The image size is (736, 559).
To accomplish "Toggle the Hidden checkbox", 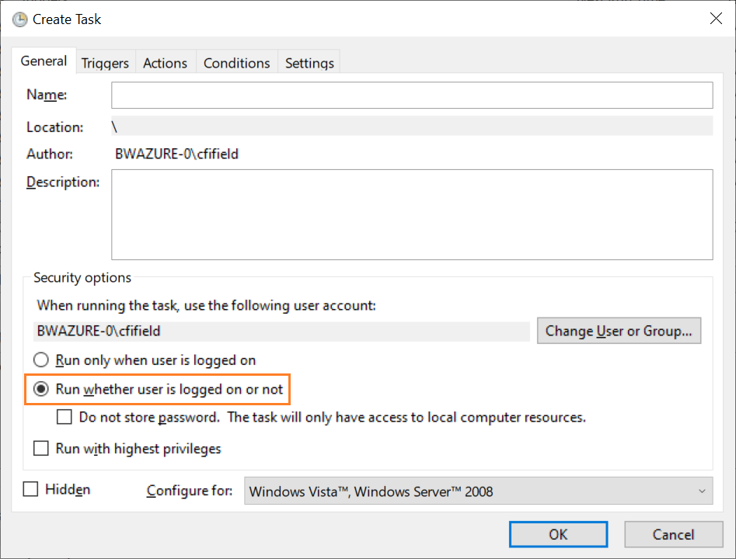I will 30,489.
